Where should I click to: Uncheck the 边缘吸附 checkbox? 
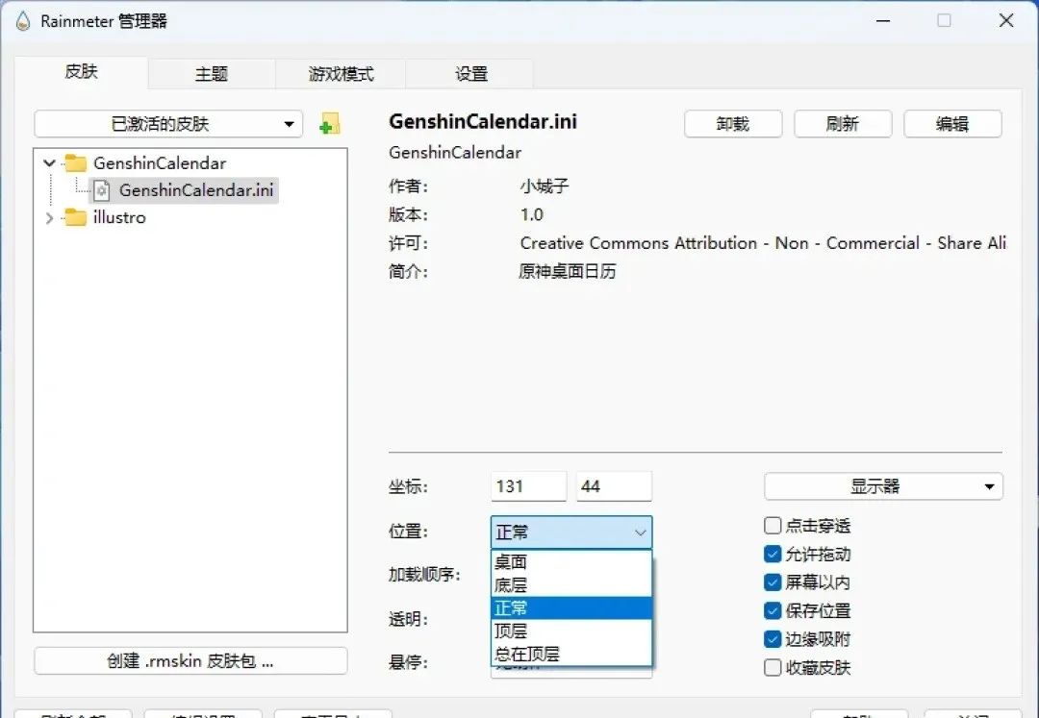773,638
